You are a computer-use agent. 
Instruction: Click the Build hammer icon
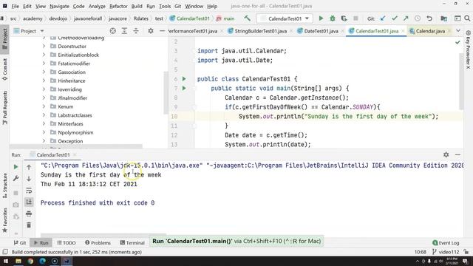tap(247, 18)
